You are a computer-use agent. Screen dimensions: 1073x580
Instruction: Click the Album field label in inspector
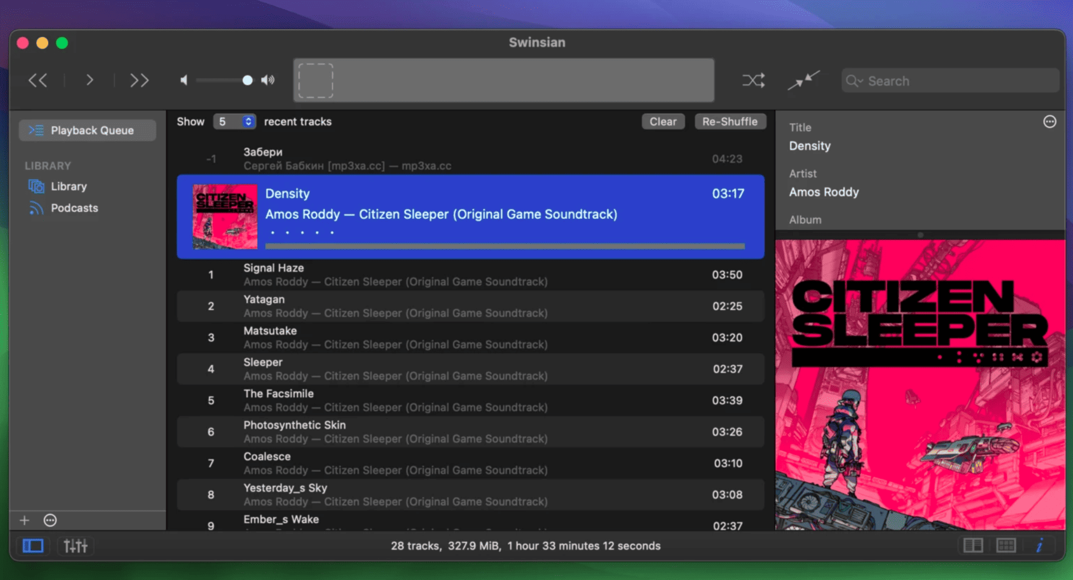coord(805,220)
